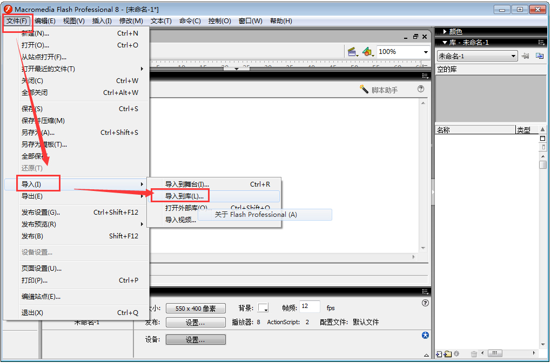Open the 窗口(W) menu
This screenshot has height=363, width=551.
pos(251,20)
